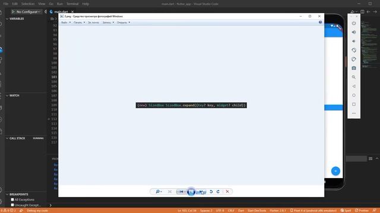Open the Открыть dropdown in Photo Viewer
This screenshot has width=380, height=213.
click(123, 22)
